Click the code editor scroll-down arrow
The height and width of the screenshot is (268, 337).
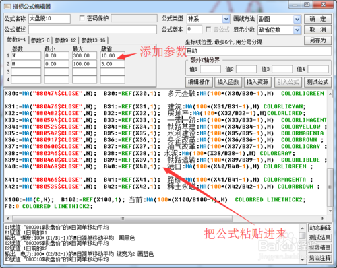(x=330, y=211)
